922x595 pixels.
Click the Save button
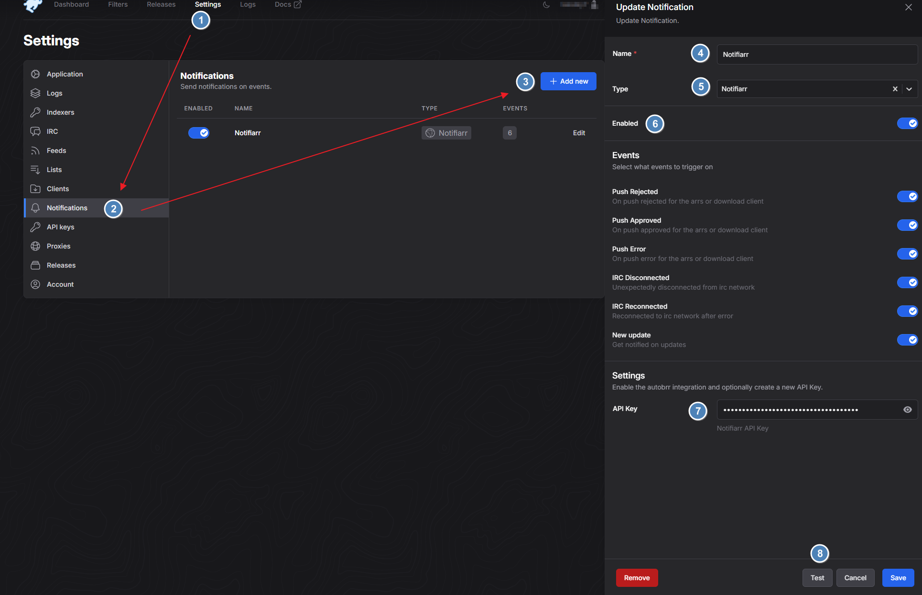(898, 578)
